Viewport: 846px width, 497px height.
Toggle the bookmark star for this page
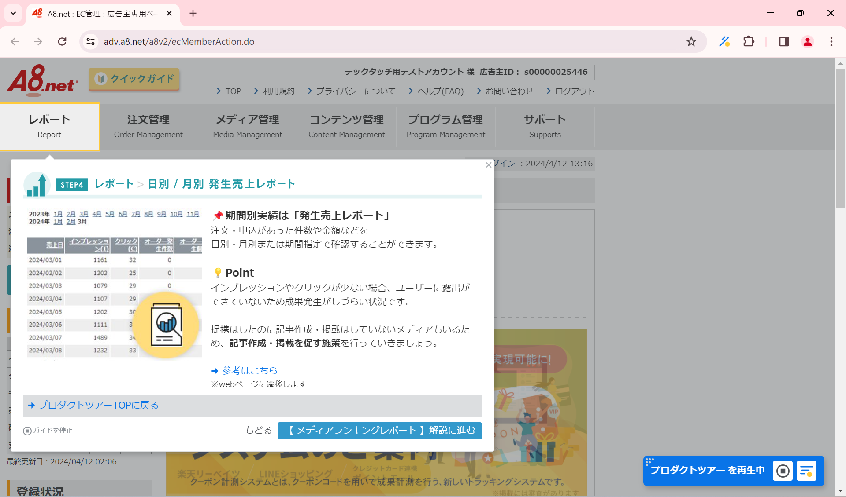point(691,41)
